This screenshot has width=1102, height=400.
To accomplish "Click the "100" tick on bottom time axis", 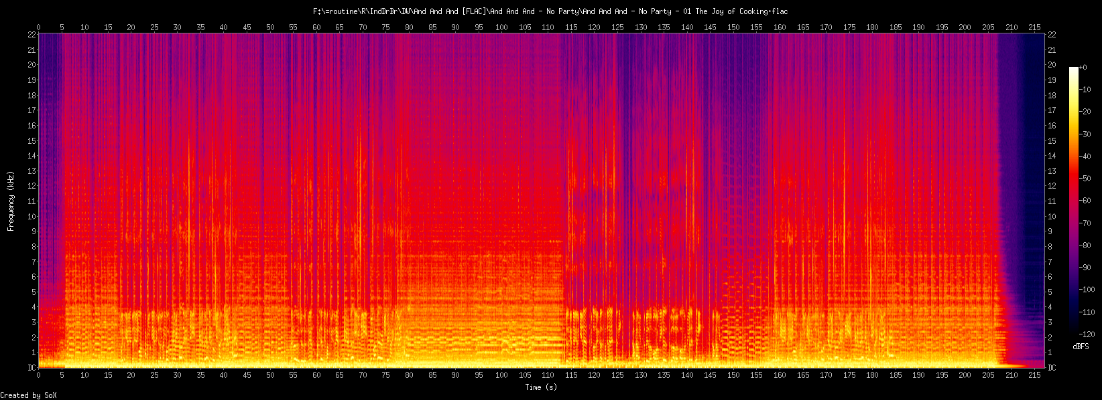I will click(x=501, y=376).
